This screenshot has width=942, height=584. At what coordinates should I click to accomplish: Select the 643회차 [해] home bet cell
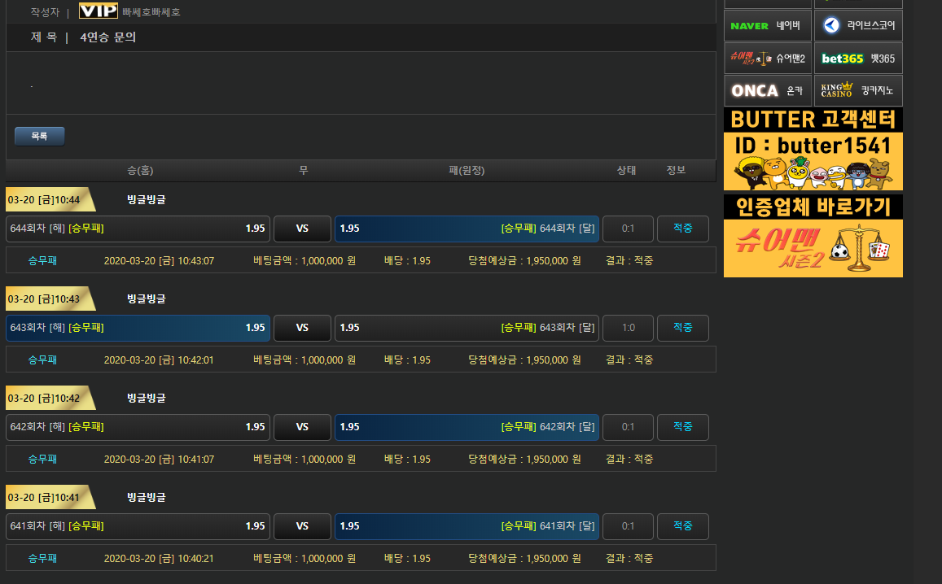[138, 328]
